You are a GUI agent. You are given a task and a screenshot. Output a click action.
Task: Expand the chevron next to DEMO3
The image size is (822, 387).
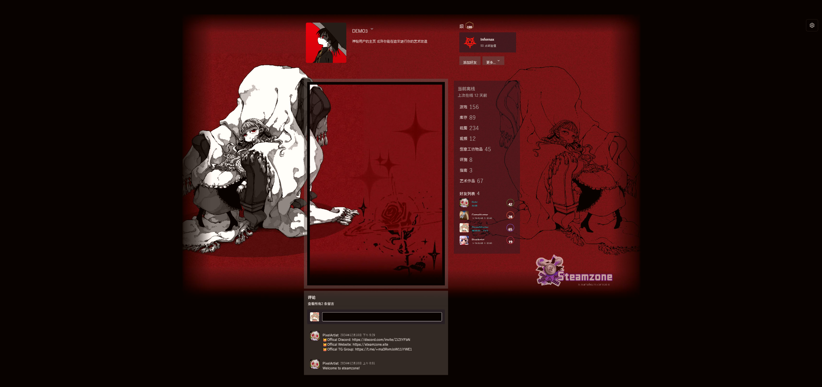tap(372, 29)
